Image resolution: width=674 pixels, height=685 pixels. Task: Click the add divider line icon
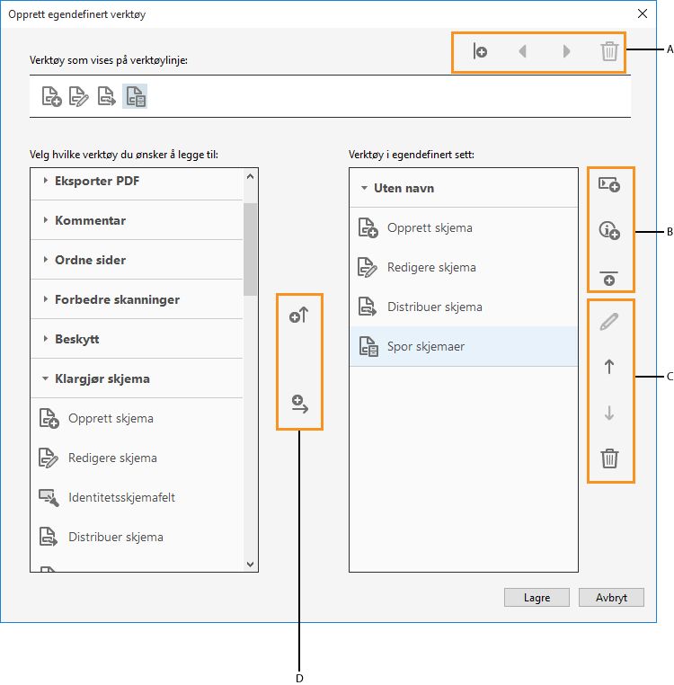click(x=609, y=277)
